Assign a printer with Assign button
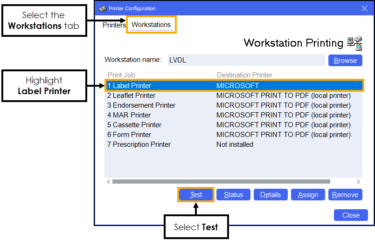The height and width of the screenshot is (240, 375). click(x=308, y=195)
